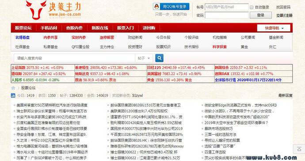Click the 名博看盘 category link

pos(23,37)
